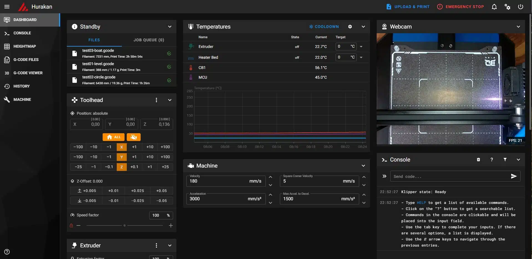The height and width of the screenshot is (259, 532).
Task: Decrease Acceleration with down arrow
Action: pyautogui.click(x=270, y=203)
